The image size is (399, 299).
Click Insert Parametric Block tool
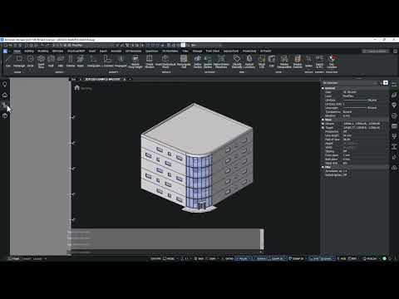[x=165, y=61]
